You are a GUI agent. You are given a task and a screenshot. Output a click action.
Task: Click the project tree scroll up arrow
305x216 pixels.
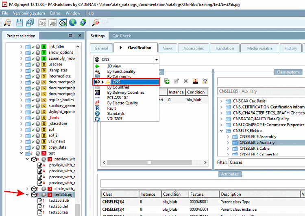click(x=78, y=47)
